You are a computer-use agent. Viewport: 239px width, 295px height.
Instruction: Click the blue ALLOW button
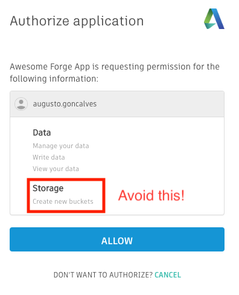[117, 239]
